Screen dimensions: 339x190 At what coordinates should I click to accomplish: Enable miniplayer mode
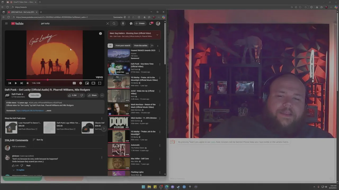click(87, 83)
